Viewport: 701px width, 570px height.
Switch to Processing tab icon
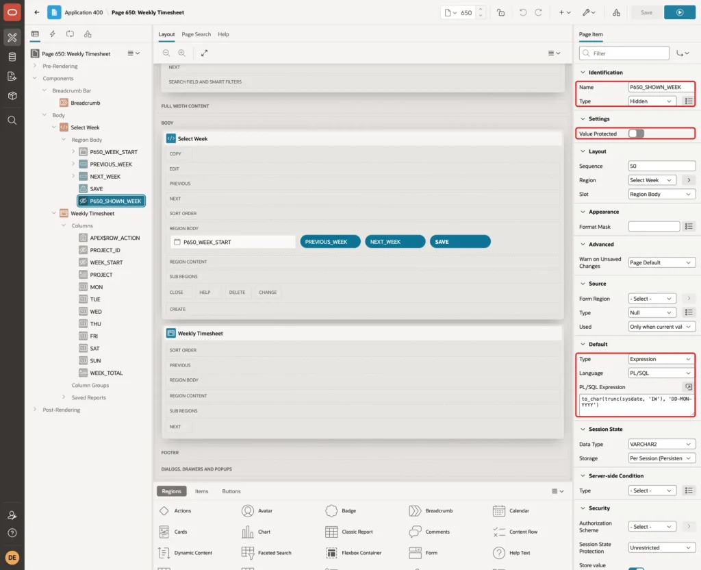(70, 34)
